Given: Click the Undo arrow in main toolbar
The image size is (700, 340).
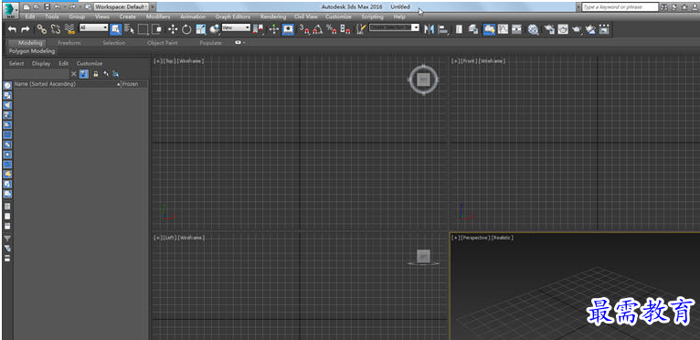Looking at the screenshot, I should coord(12,29).
